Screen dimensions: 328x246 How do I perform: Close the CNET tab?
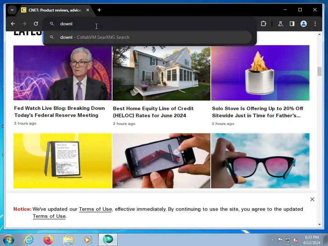coord(88,10)
